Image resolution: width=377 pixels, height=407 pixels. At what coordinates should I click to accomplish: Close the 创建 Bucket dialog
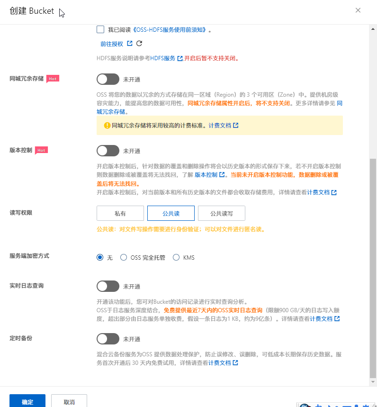(358, 10)
